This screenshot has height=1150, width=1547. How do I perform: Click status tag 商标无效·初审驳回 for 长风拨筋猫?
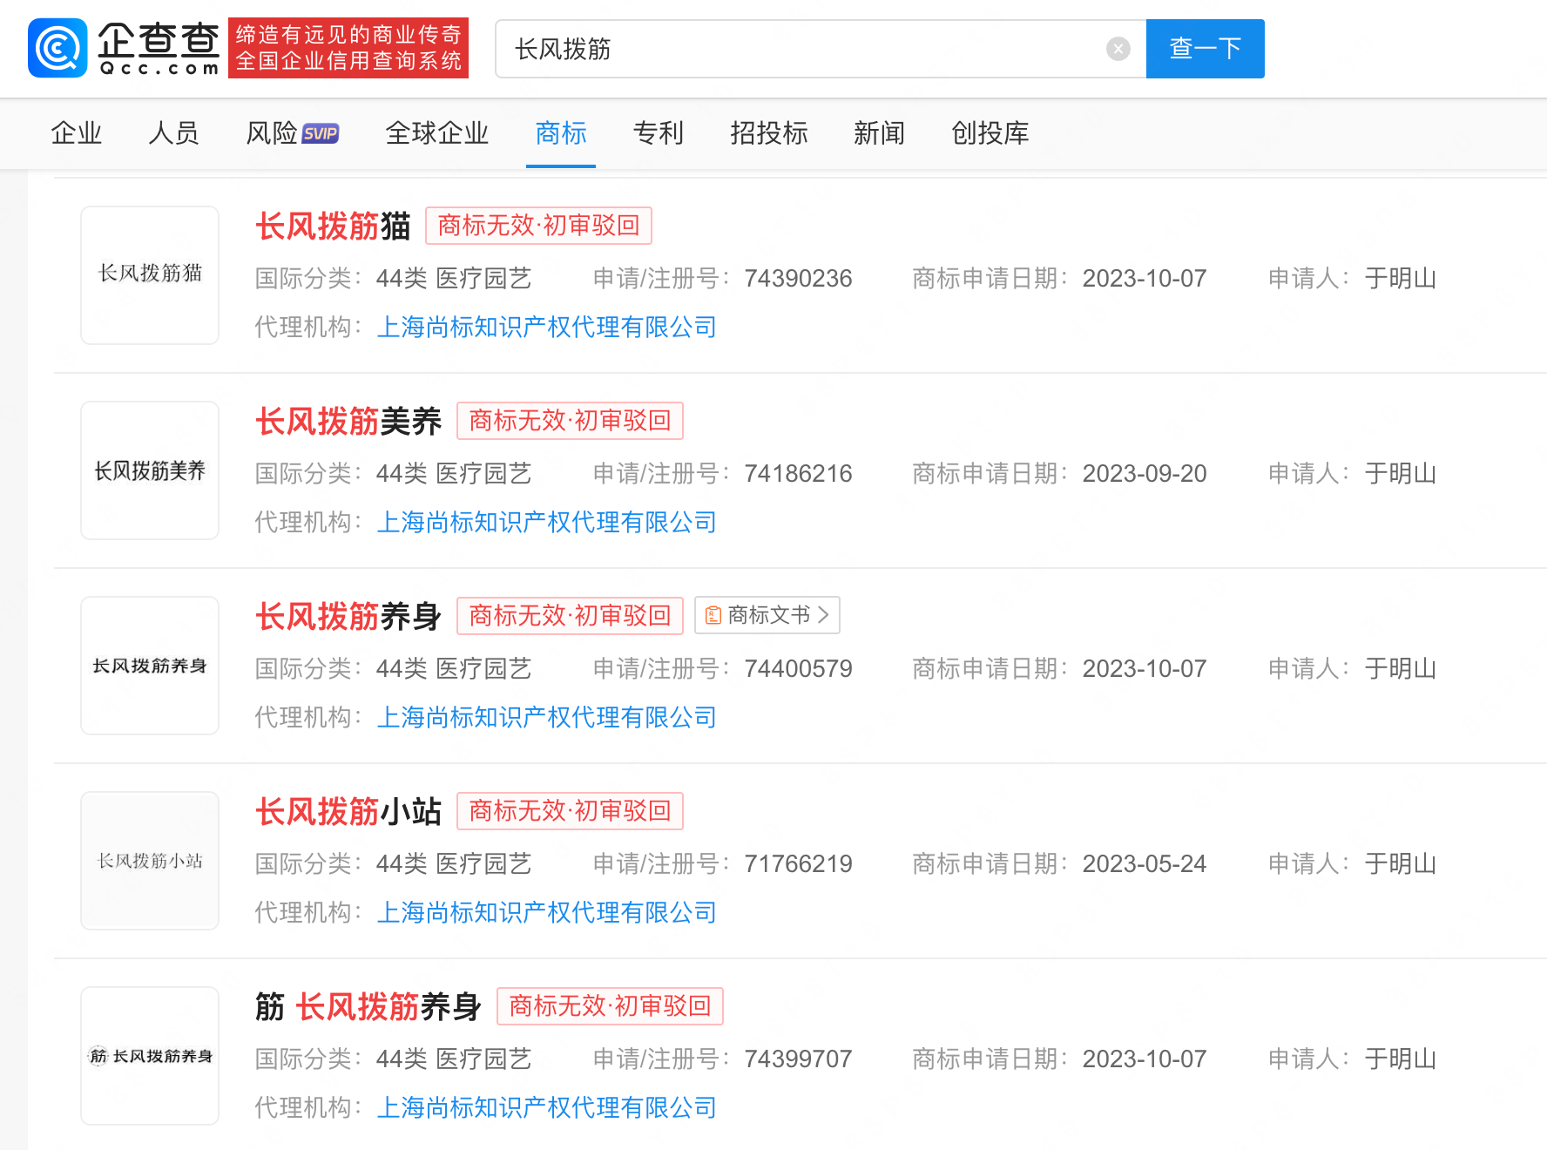tap(538, 226)
